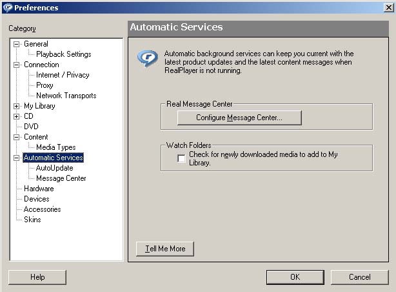396x292 pixels.
Task: Enable checking for newly downloaded media
Action: click(x=181, y=159)
